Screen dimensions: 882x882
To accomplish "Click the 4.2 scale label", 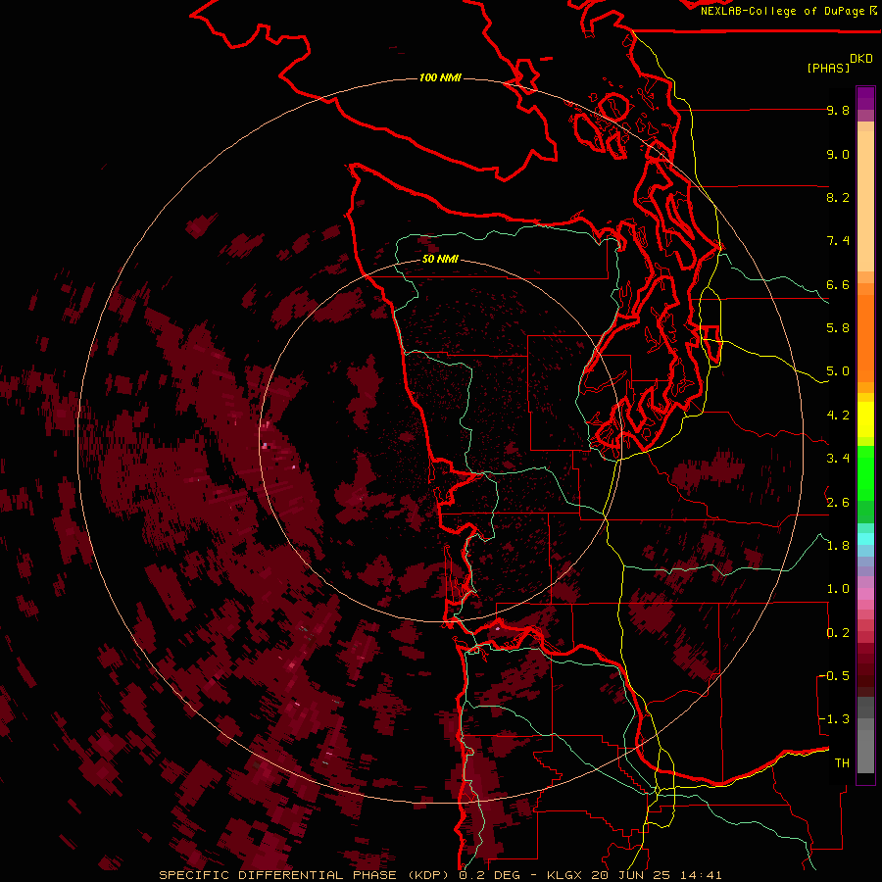I will tap(838, 416).
